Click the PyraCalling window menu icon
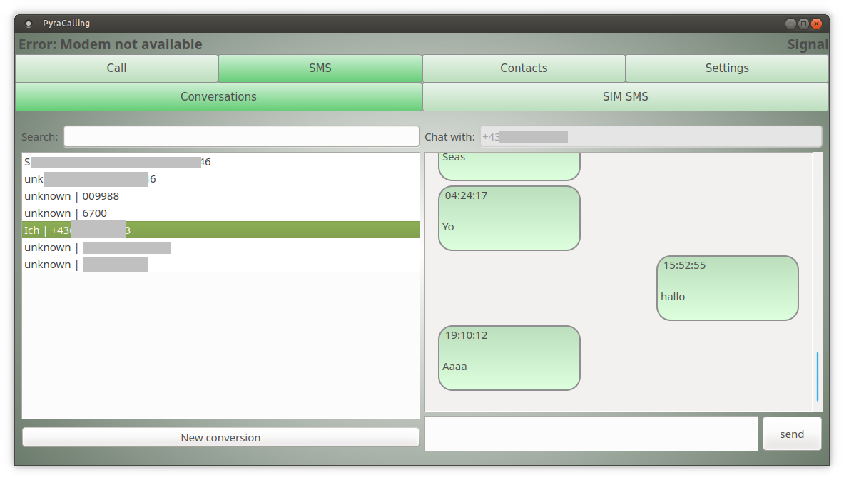Viewport: 844px width, 480px height. [x=29, y=24]
